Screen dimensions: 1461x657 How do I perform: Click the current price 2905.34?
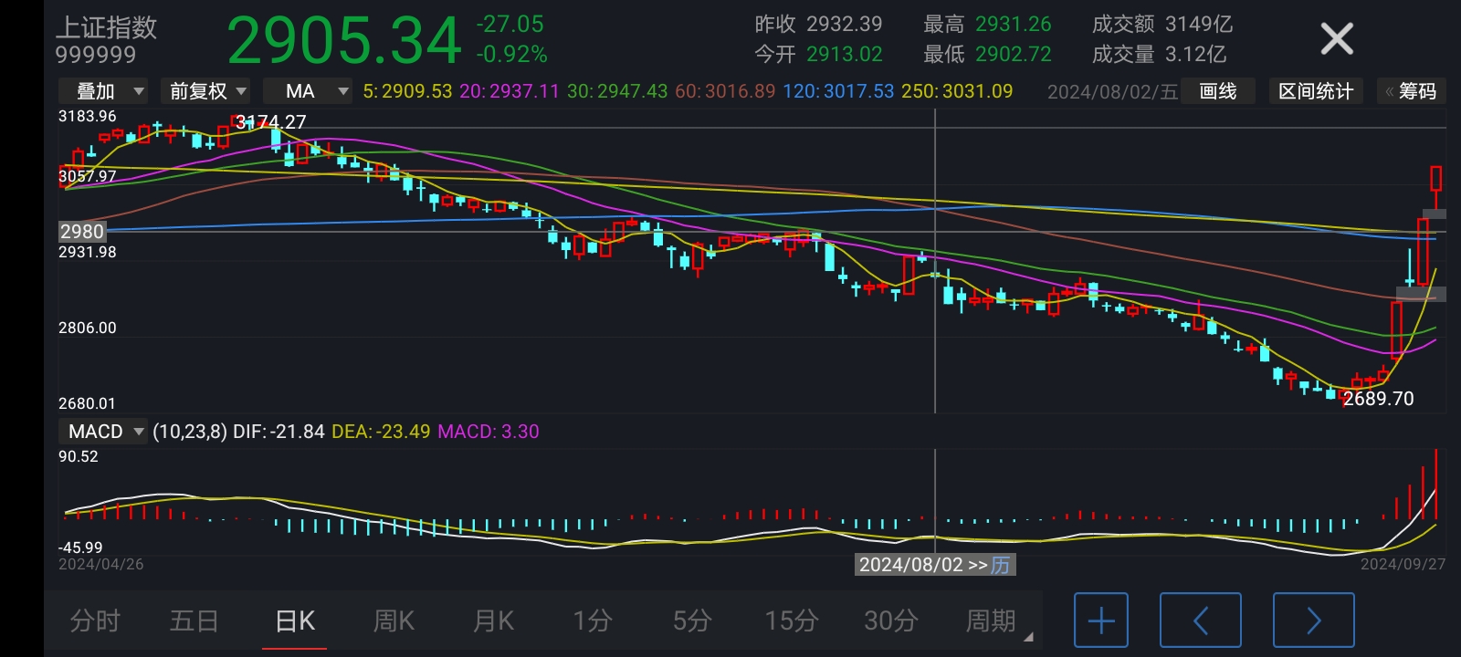click(344, 41)
